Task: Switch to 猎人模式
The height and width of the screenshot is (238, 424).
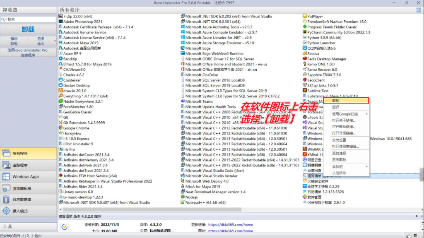Action: (29, 211)
